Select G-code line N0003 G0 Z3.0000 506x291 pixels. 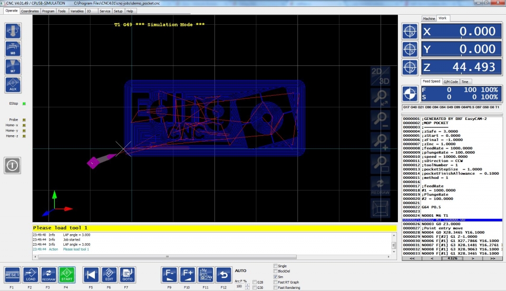tap(452, 224)
